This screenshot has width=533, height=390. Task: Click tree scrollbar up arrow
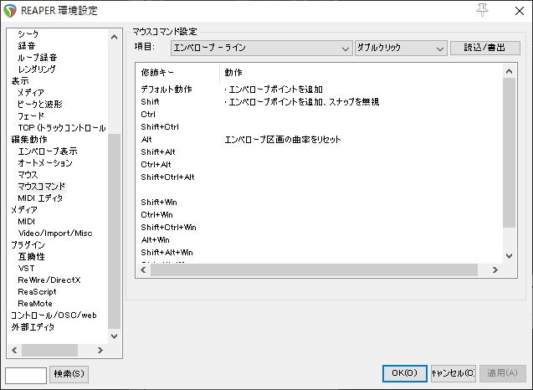[x=115, y=37]
